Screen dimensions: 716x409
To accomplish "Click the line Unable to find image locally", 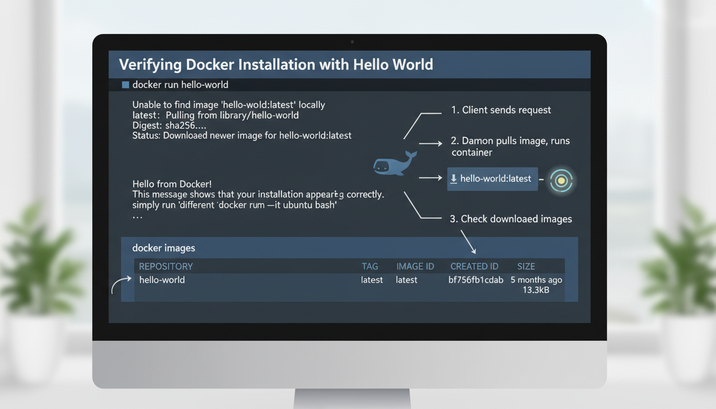I will [x=229, y=105].
